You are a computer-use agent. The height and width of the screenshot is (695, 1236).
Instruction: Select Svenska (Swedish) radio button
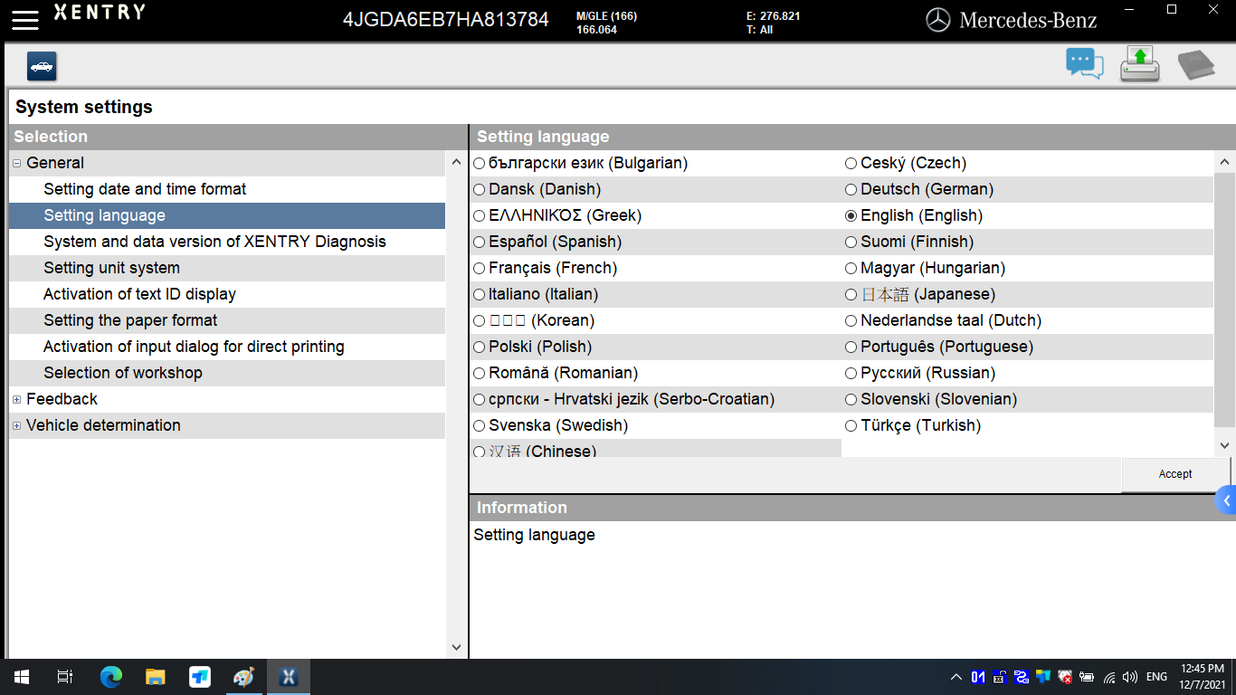tap(480, 426)
